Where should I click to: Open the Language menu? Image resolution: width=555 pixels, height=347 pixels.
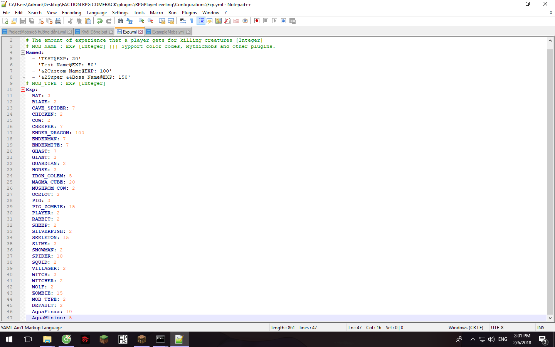(97, 13)
